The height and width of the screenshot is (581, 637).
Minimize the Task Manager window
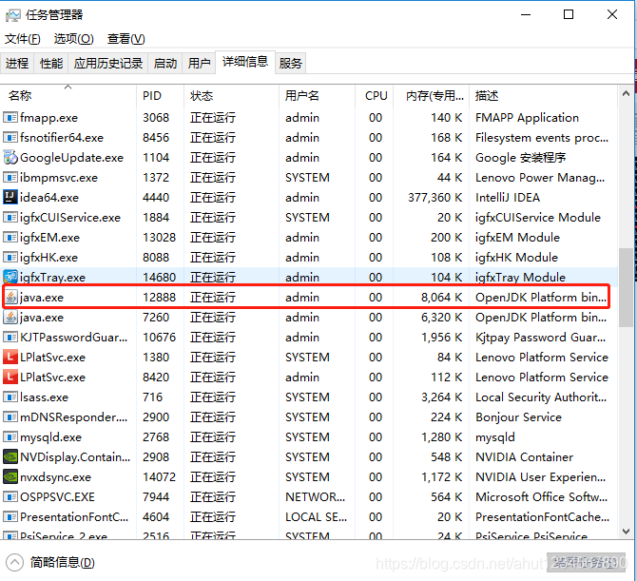point(526,14)
